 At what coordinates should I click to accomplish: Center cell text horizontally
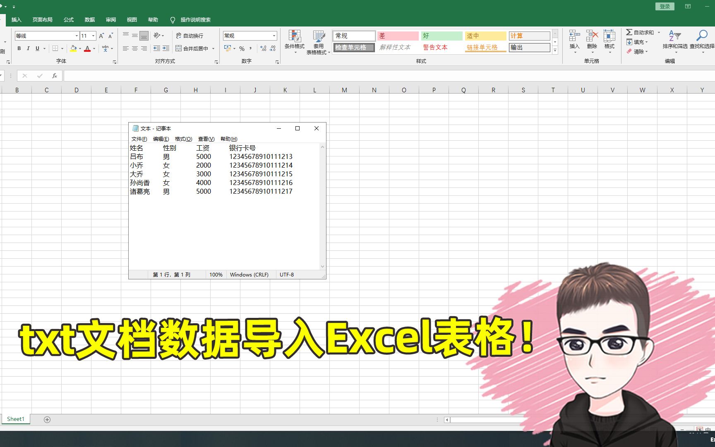[135, 48]
